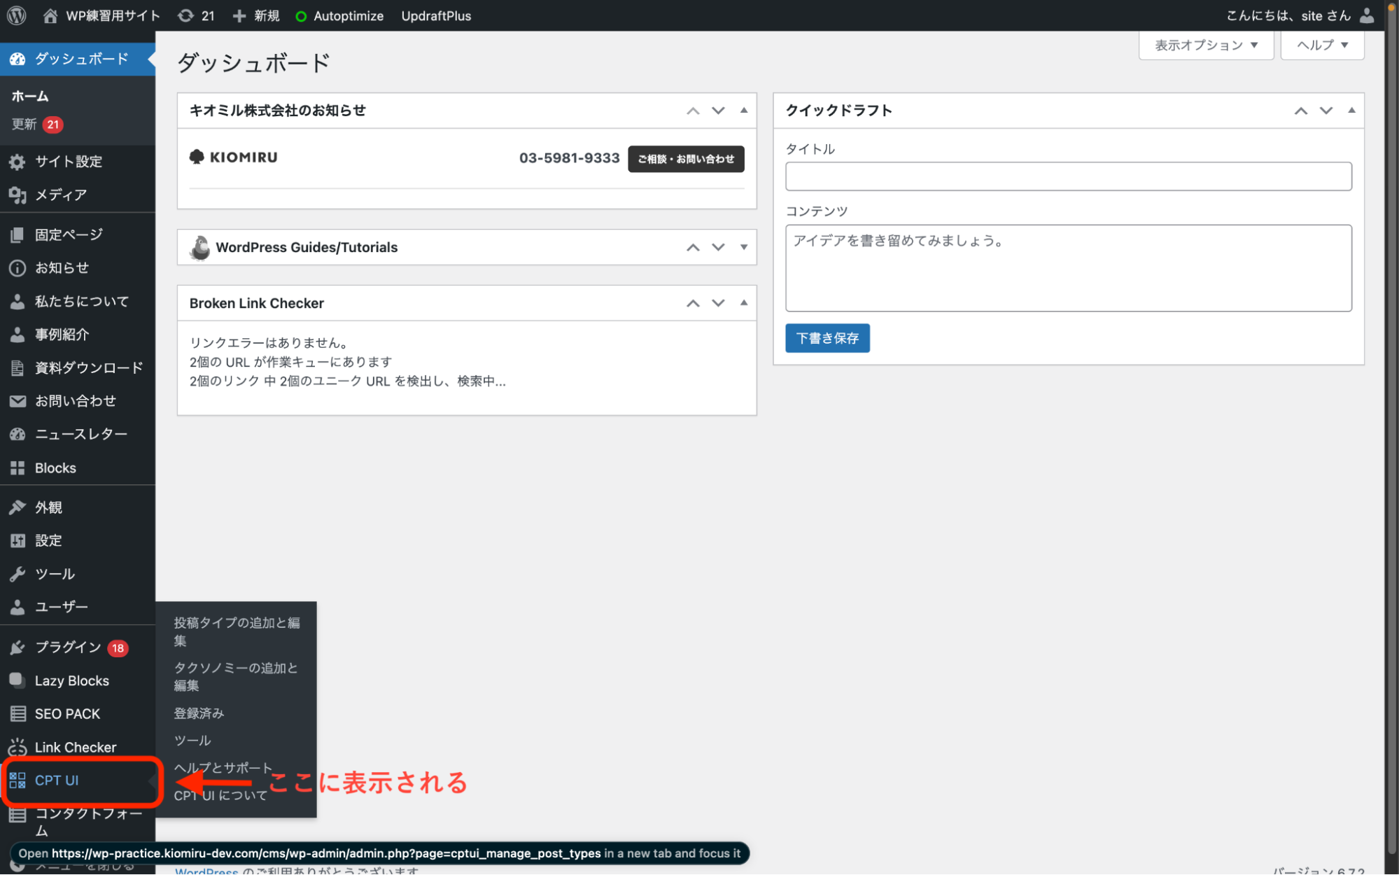The image size is (1399, 875).
Task: Move クイックドラフト widget up
Action: click(1300, 111)
